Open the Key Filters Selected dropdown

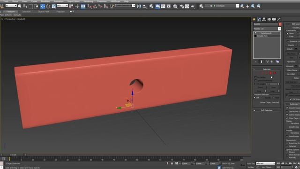(265, 163)
